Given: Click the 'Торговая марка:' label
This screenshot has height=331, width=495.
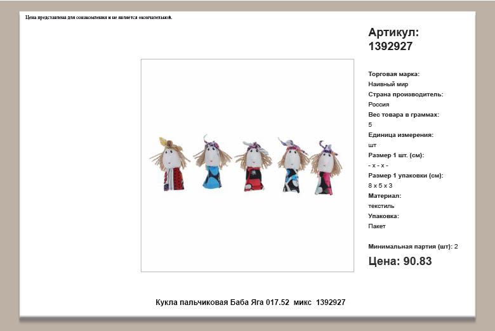Looking at the screenshot, I should (393, 74).
